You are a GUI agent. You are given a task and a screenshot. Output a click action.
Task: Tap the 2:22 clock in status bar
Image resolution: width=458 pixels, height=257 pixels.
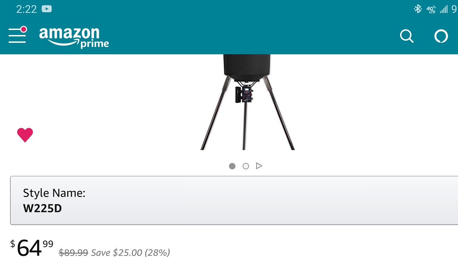(26, 9)
